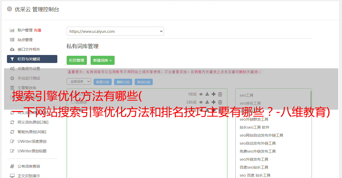Select keyword 'seo外链群发工具'

254,119
